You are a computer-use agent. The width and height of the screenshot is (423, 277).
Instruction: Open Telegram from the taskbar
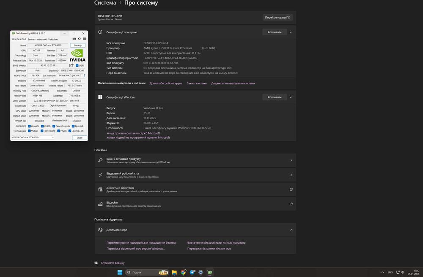point(192,272)
